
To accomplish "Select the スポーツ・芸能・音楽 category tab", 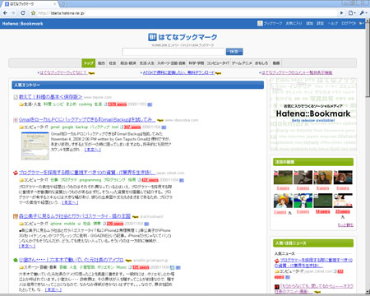I will (x=171, y=63).
